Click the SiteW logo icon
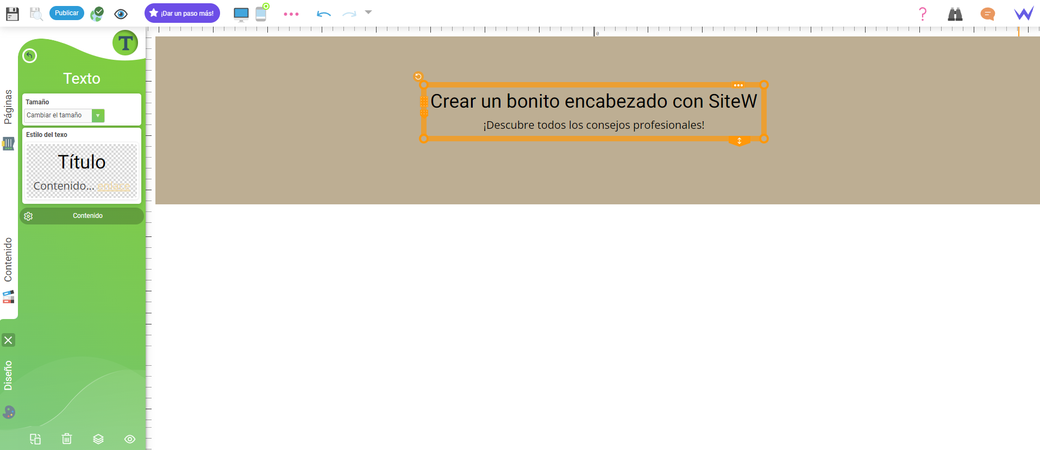Viewport: 1040px width, 450px height. [1024, 14]
